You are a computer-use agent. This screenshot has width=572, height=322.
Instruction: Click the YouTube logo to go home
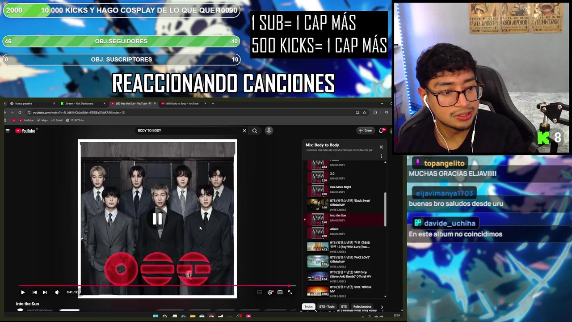[x=25, y=131]
